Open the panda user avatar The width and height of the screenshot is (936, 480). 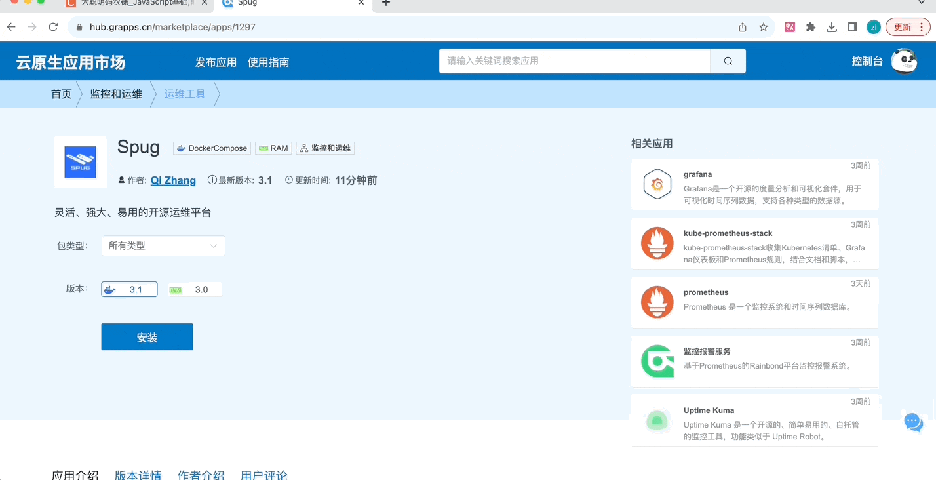[x=905, y=61]
